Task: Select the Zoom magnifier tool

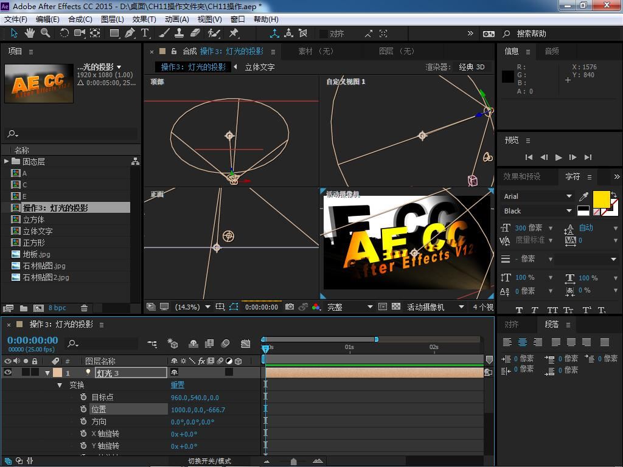Action: 45,33
